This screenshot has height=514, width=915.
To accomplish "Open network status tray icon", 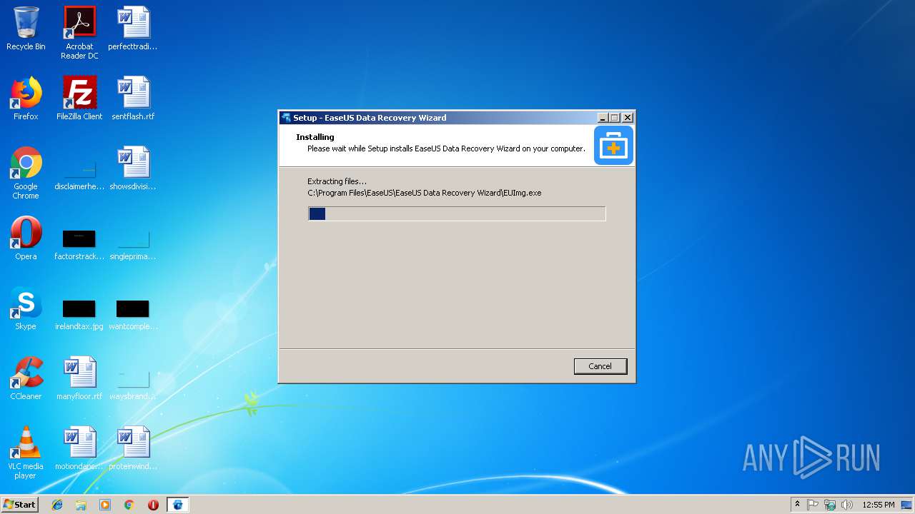I will tap(830, 505).
